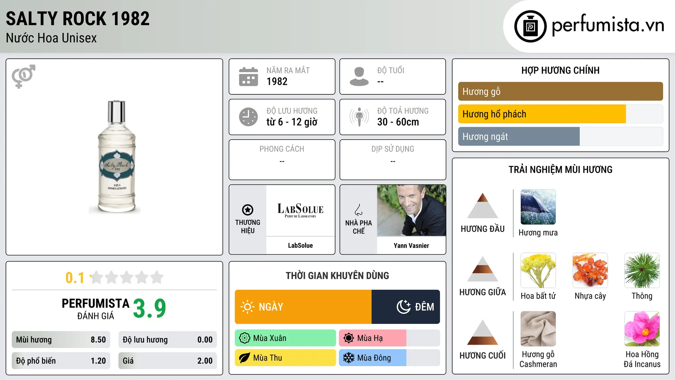Click the Hương đầu pyramid icon

coord(483,206)
